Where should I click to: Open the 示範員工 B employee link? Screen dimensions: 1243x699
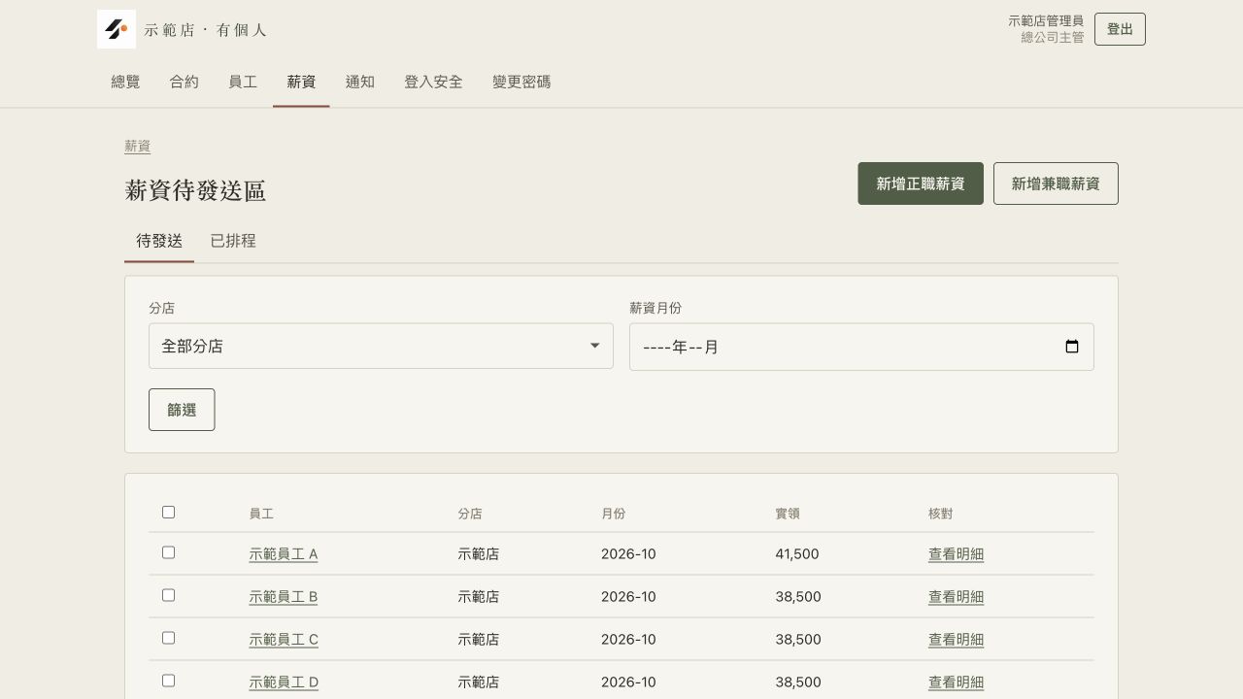[284, 597]
